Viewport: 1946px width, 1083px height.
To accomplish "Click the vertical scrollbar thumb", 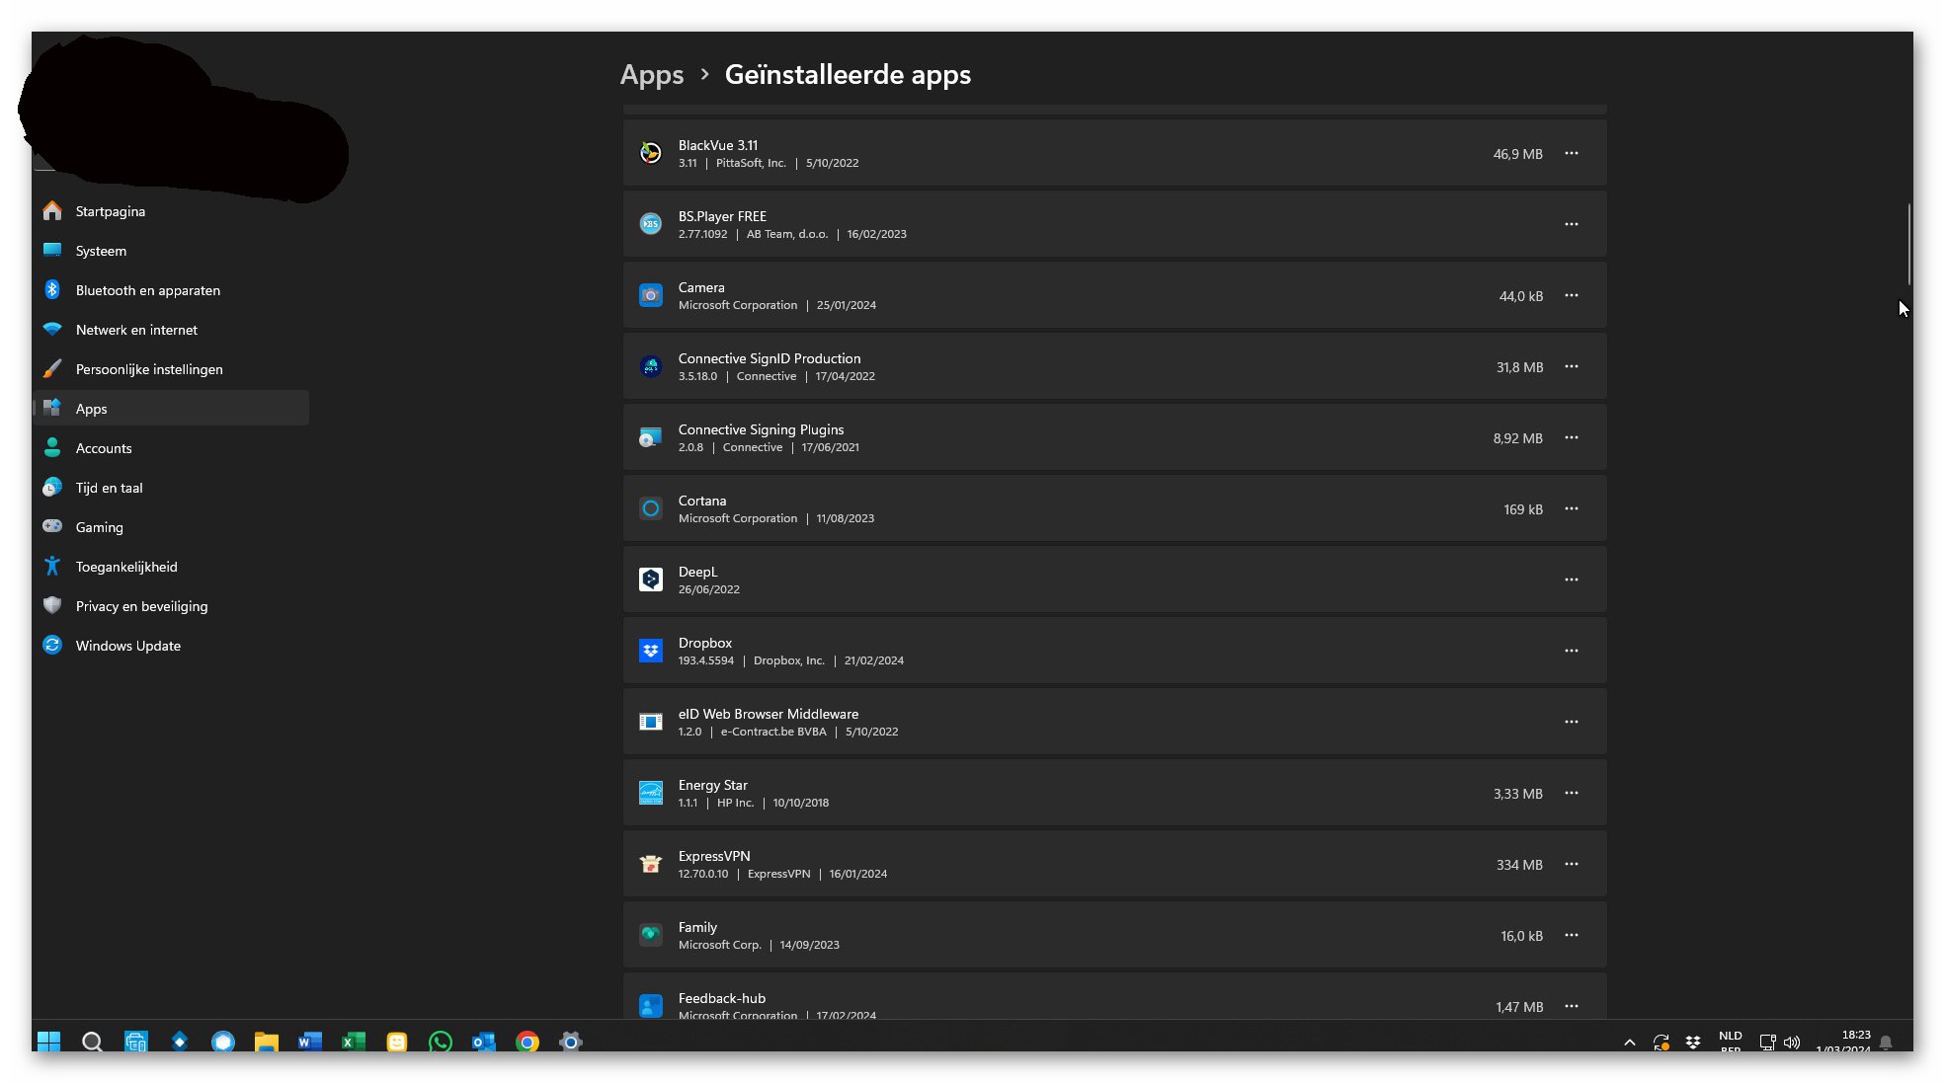I will click(x=1908, y=244).
